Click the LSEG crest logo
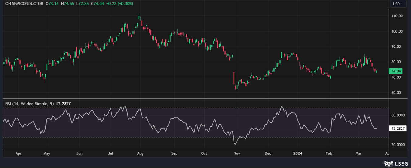The width and height of the screenshot is (411, 168). [x=388, y=164]
